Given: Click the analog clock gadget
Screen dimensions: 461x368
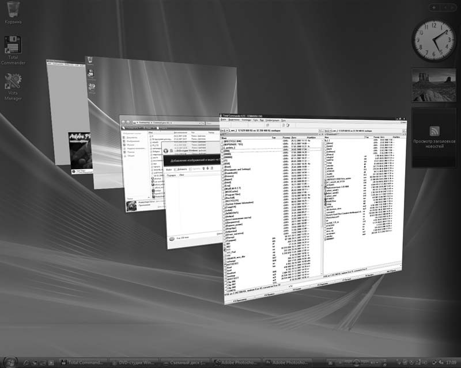Looking at the screenshot, I should [x=433, y=40].
